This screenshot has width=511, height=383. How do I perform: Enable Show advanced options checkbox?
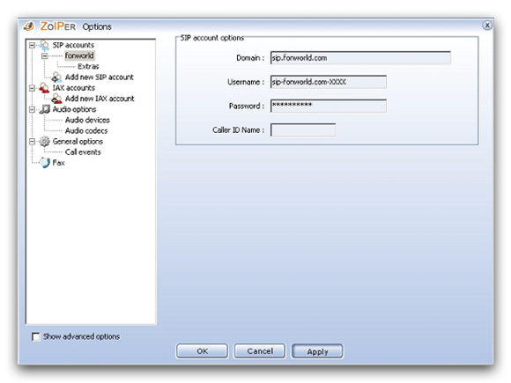click(x=35, y=336)
